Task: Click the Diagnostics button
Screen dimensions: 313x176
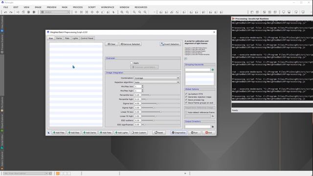Action: click(179, 132)
